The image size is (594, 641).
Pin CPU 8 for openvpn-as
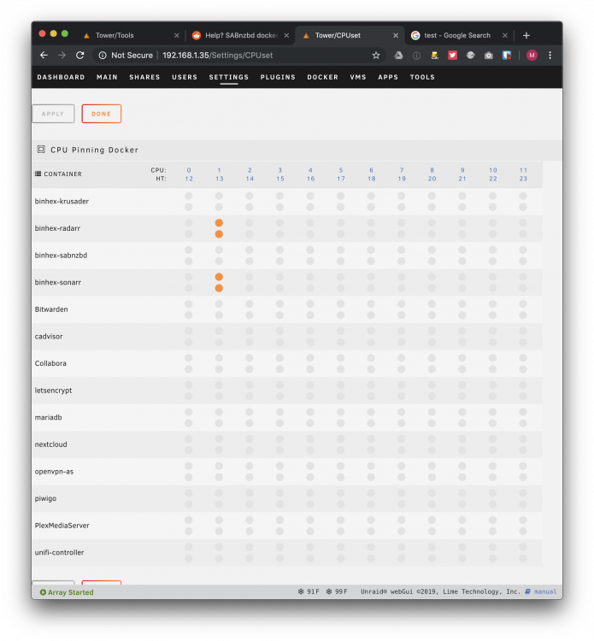point(432,466)
